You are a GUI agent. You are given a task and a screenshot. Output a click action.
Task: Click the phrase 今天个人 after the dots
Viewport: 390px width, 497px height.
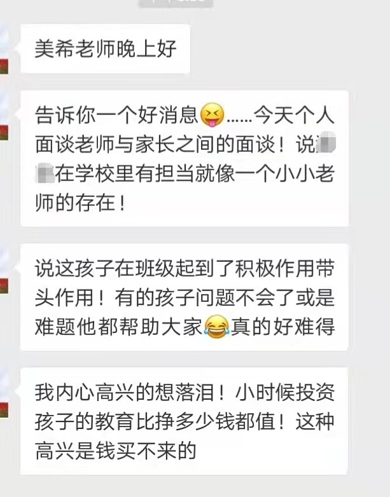click(294, 115)
